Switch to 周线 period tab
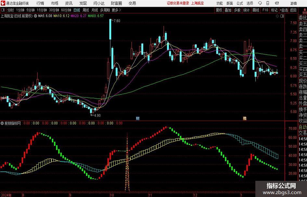The image size is (307, 197). [86, 10]
